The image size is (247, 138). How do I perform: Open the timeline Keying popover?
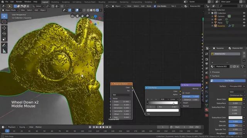click(23, 127)
